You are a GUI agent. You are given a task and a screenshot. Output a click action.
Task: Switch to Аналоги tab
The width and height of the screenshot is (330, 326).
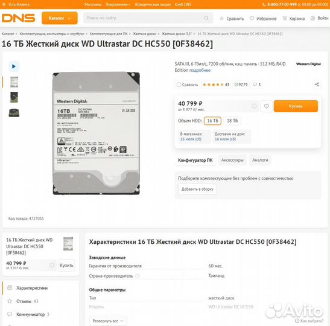pos(260,160)
